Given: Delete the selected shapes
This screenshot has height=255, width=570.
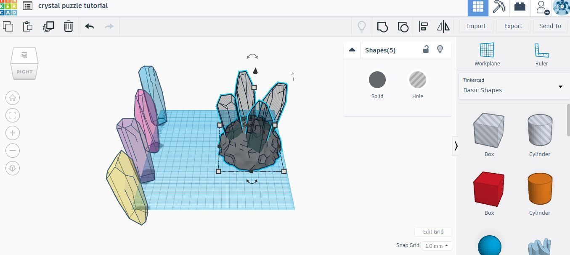Looking at the screenshot, I should pos(69,26).
